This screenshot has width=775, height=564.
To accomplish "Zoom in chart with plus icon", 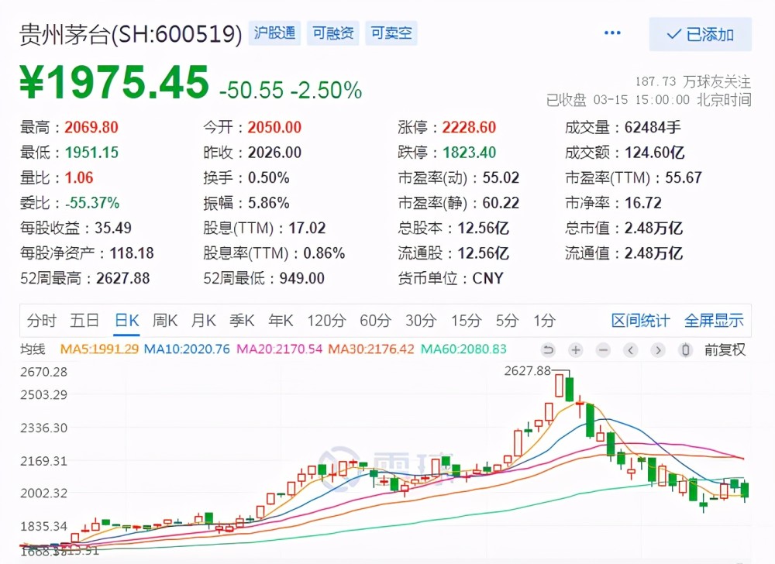I will (x=575, y=350).
